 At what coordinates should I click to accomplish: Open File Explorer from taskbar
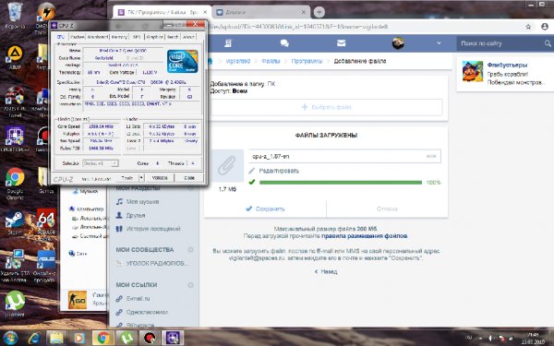point(56,338)
